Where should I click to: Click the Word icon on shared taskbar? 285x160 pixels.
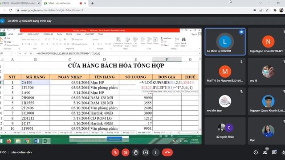tap(37, 141)
